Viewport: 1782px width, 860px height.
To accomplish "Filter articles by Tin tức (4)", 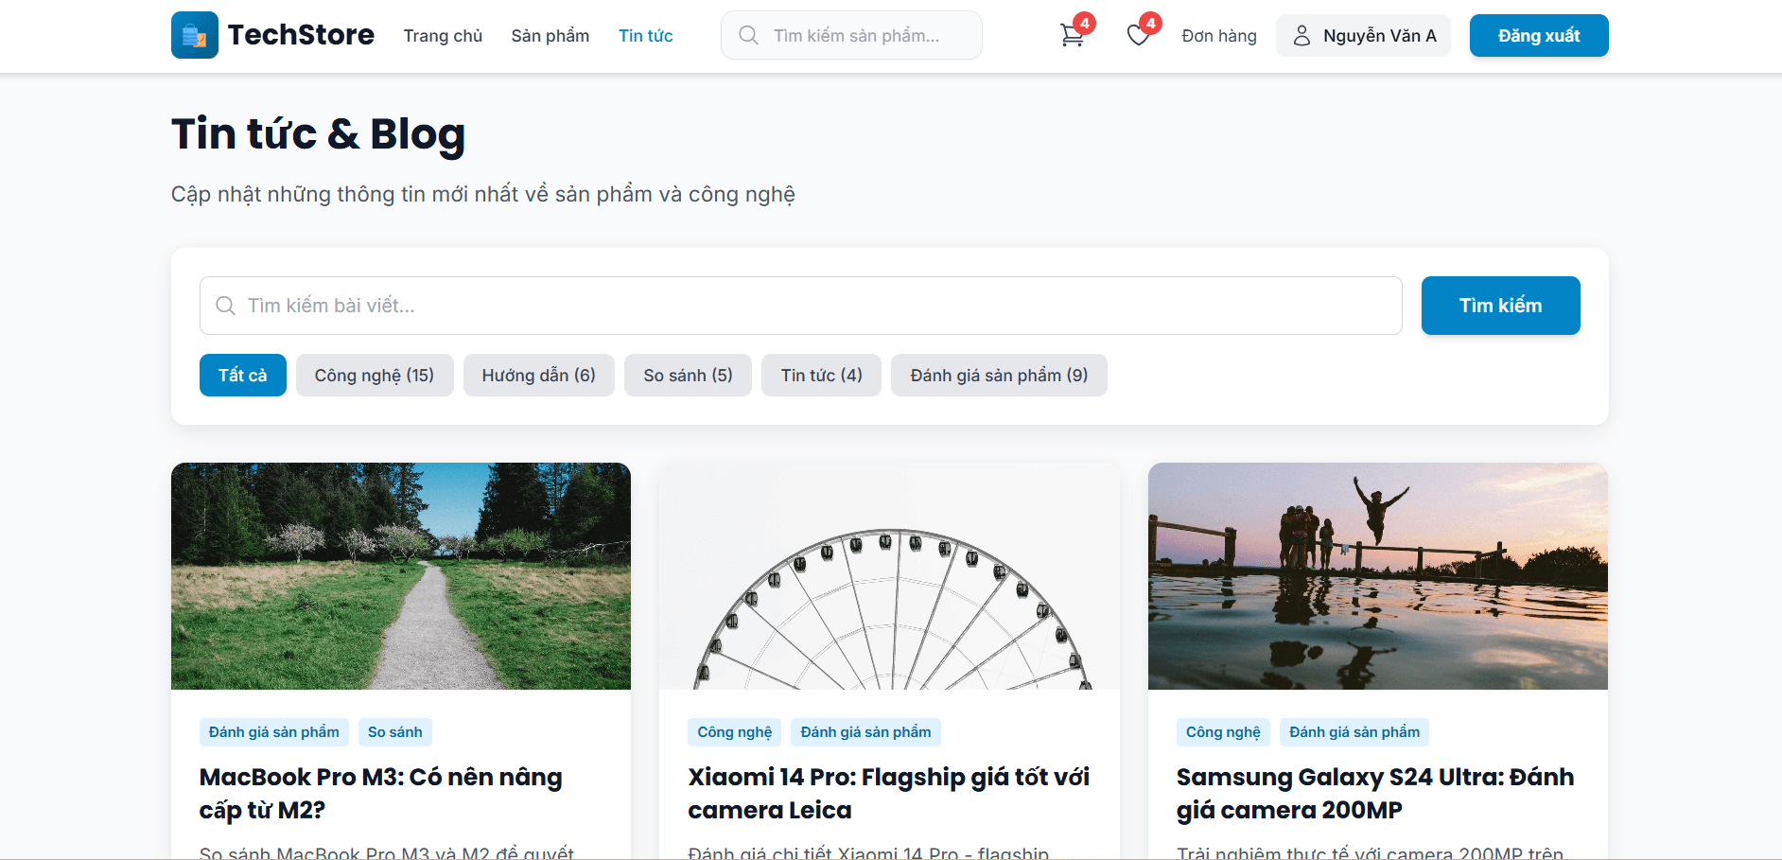I will pyautogui.click(x=821, y=375).
